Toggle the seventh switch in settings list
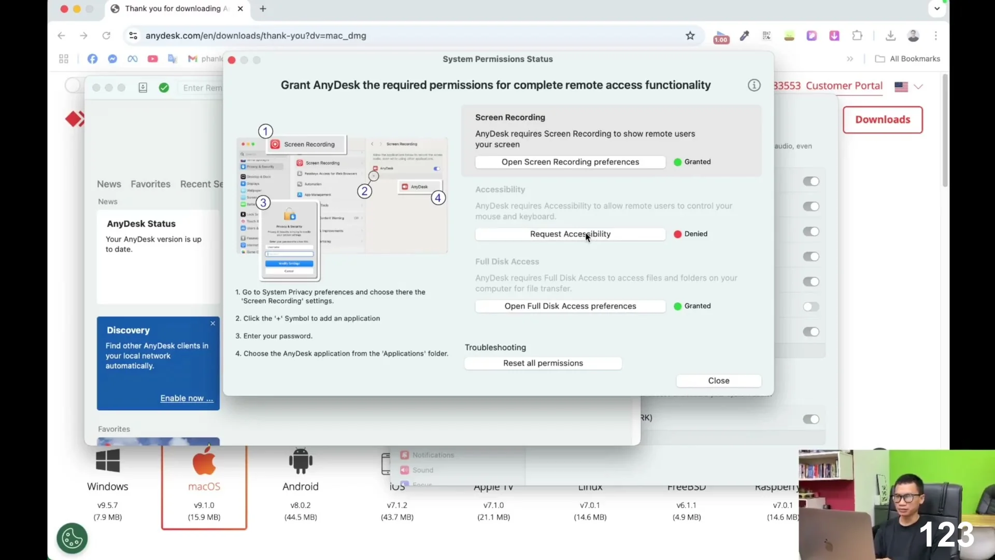 click(x=811, y=332)
